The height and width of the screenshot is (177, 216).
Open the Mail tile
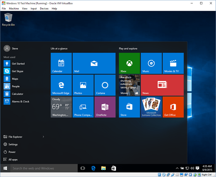pos(94,63)
